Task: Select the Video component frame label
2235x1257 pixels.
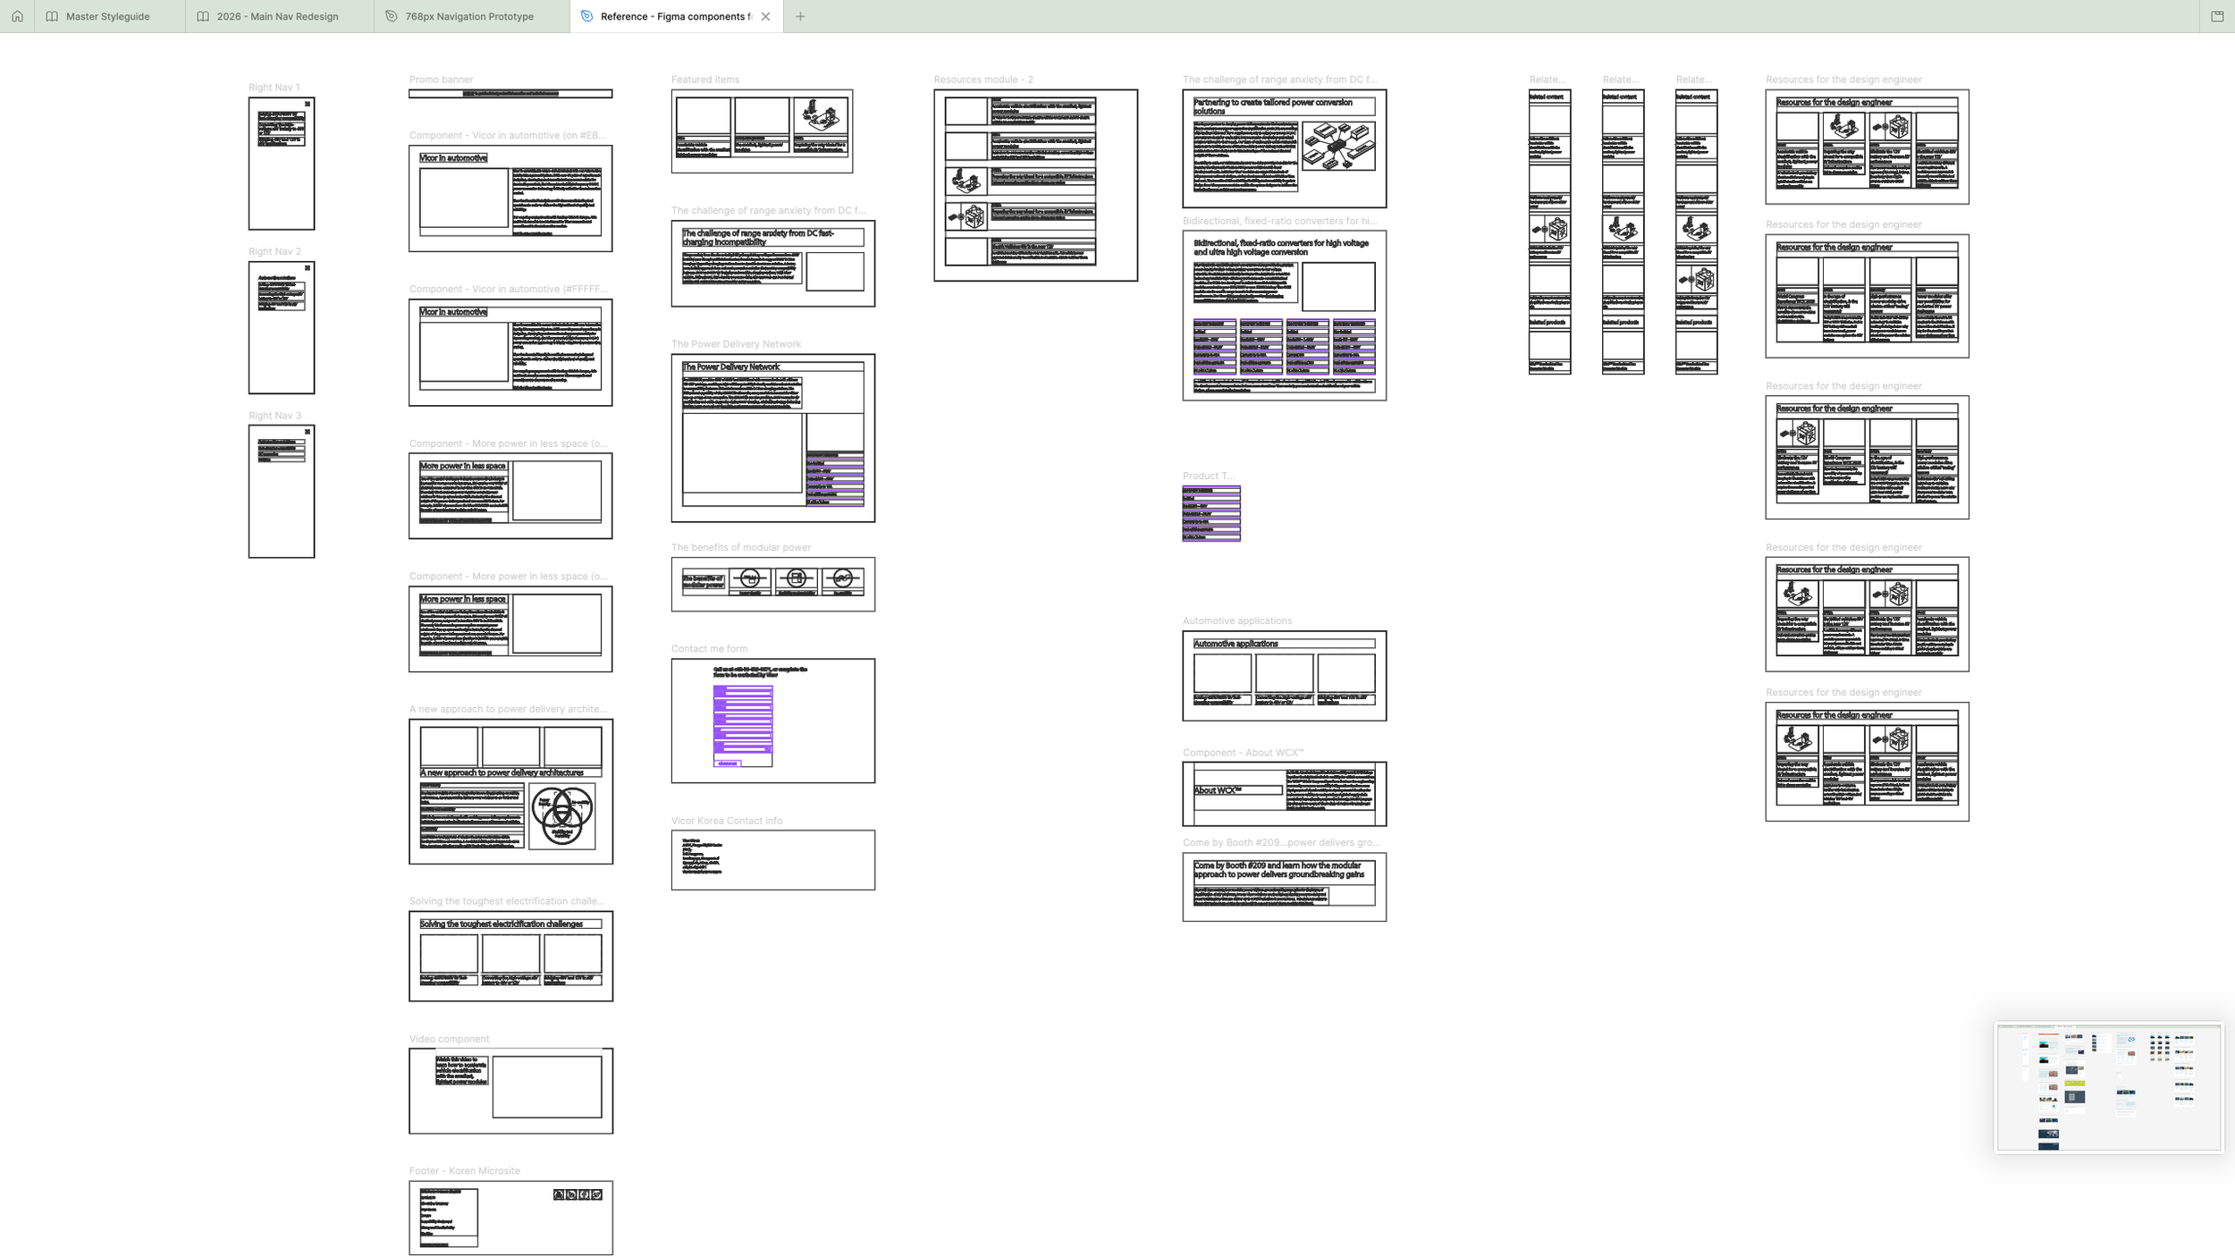Action: click(449, 1039)
